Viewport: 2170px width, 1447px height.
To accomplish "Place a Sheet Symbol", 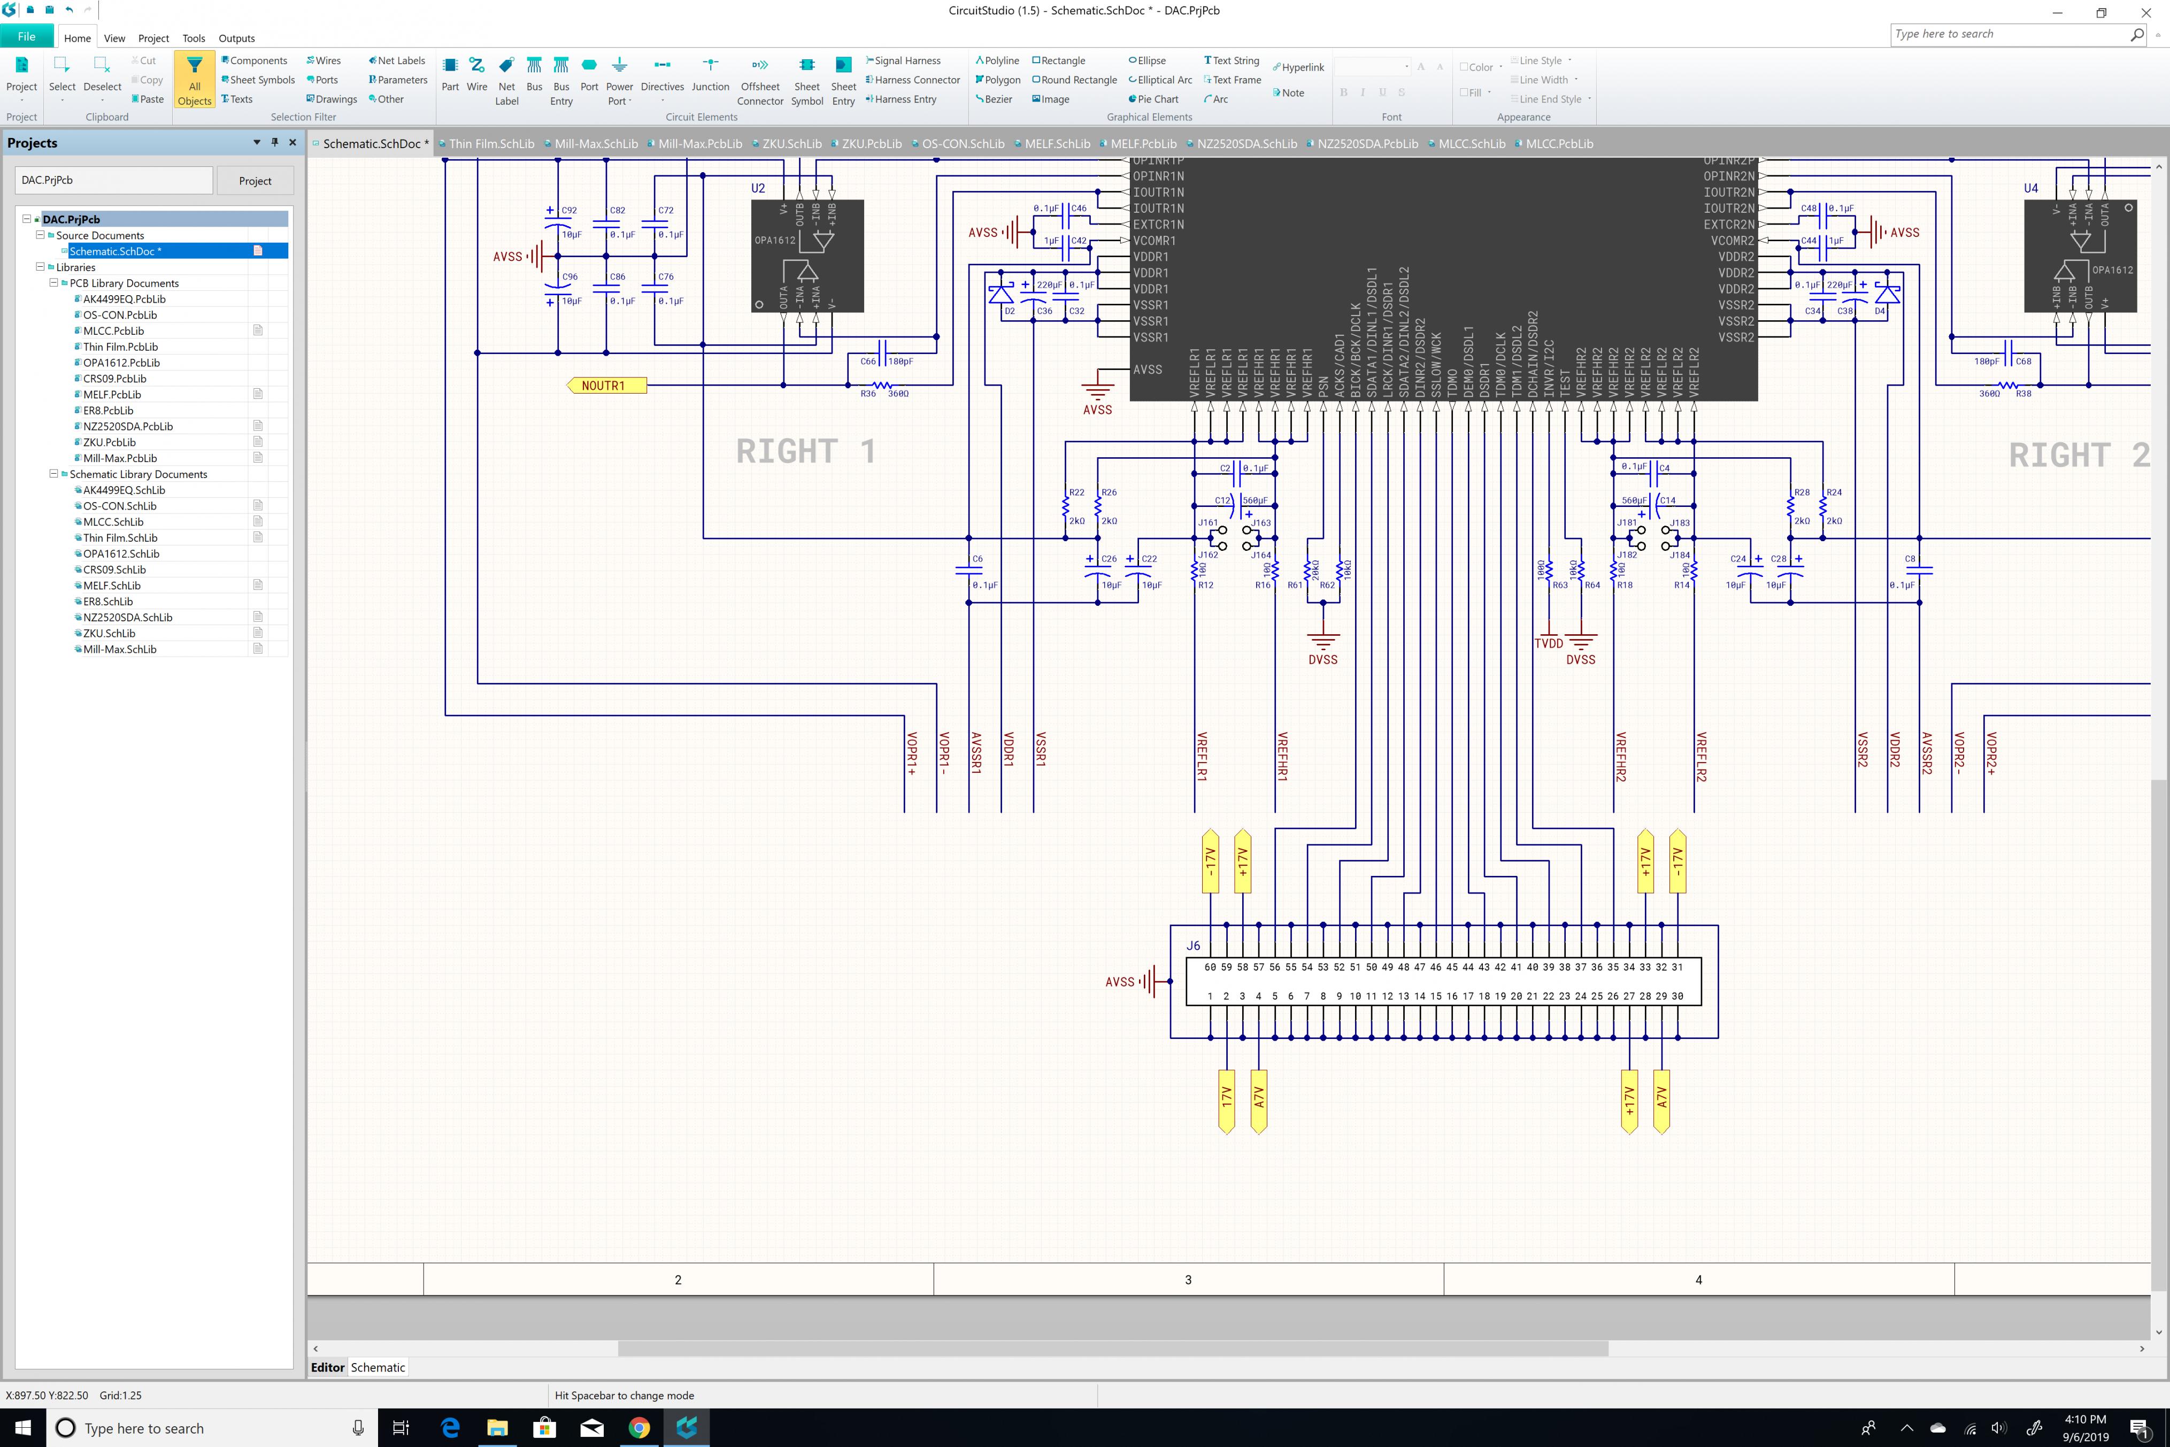I will [x=807, y=81].
